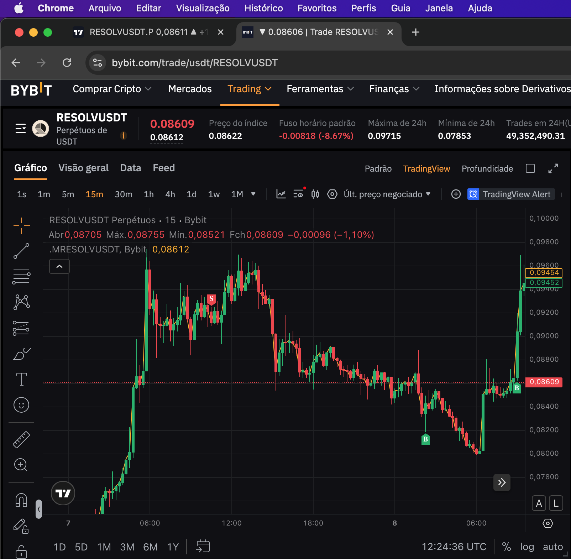Expand the more timeframes dropdown arrow
This screenshot has height=559, width=571.
pos(253,194)
